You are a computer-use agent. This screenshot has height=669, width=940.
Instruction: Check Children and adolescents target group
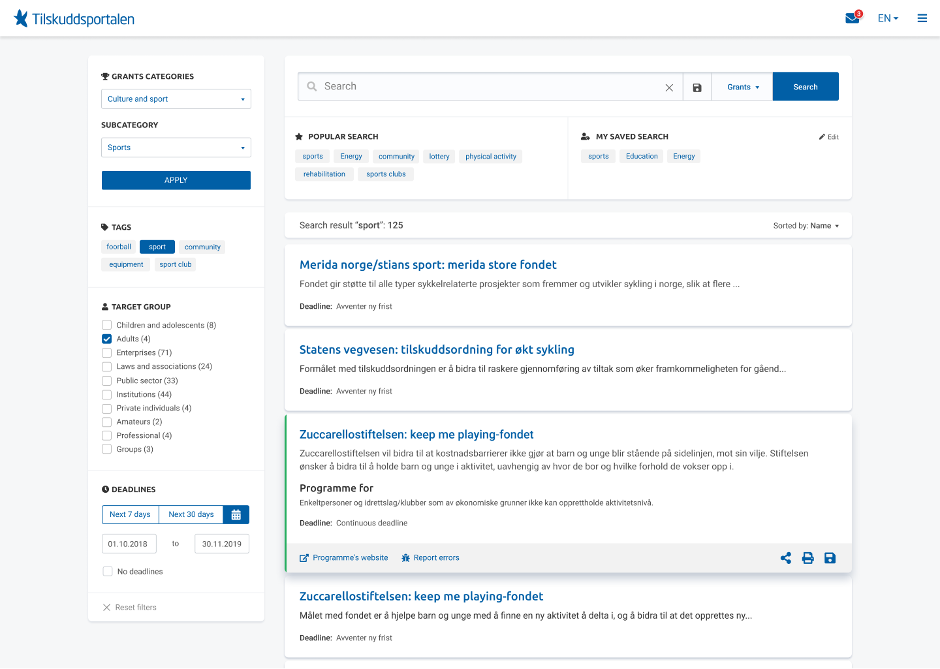107,325
